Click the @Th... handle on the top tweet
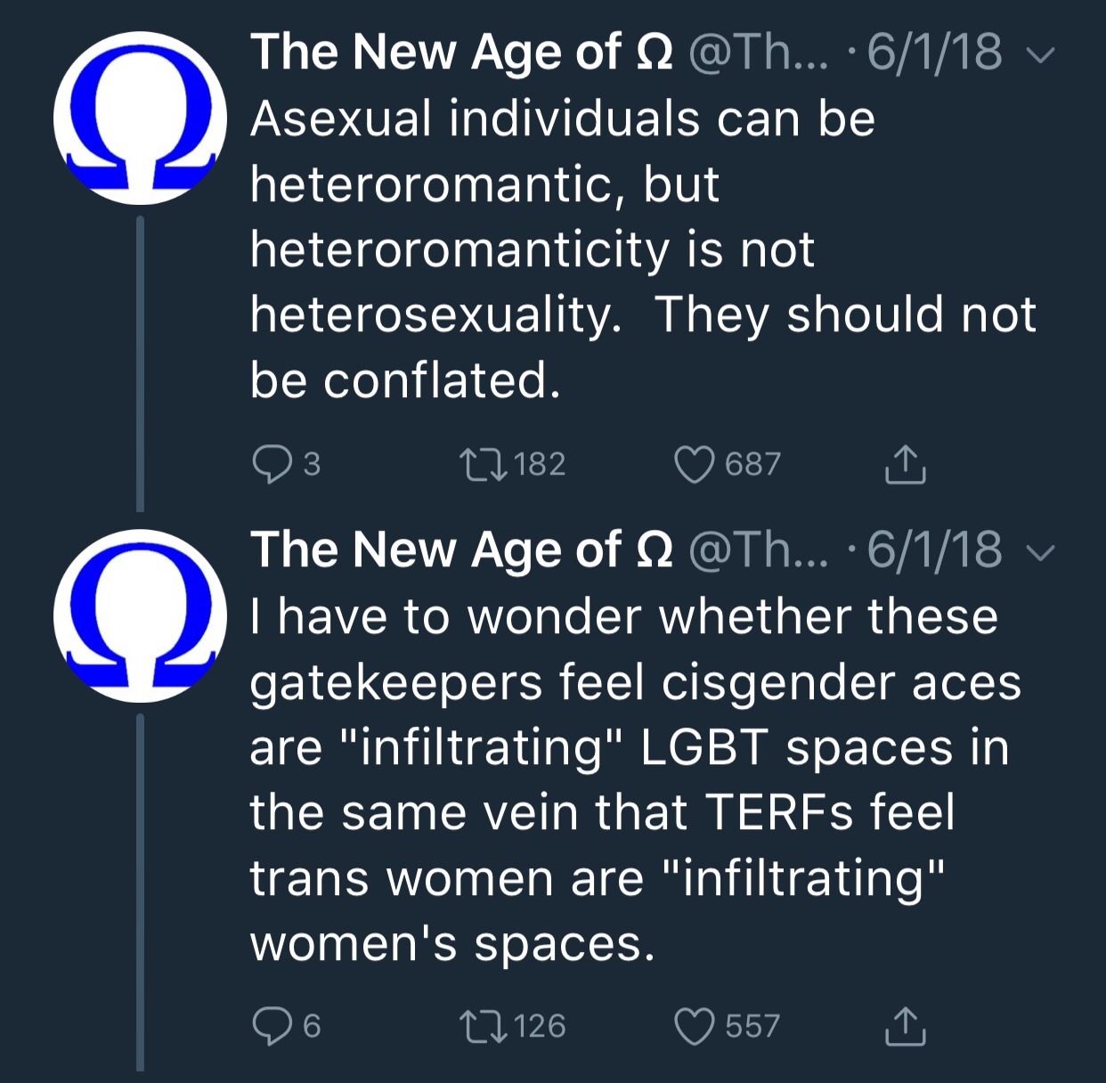The width and height of the screenshot is (1106, 1083). pos(758,52)
